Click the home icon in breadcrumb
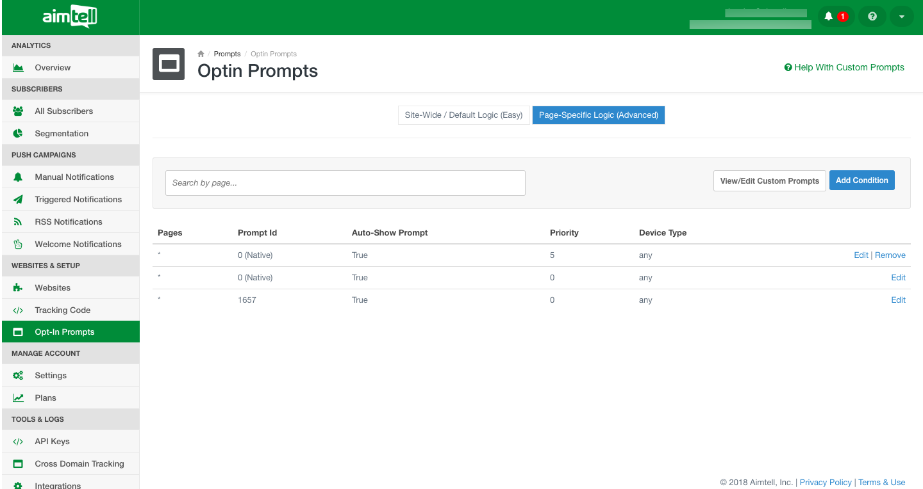923x489 pixels. tap(201, 54)
